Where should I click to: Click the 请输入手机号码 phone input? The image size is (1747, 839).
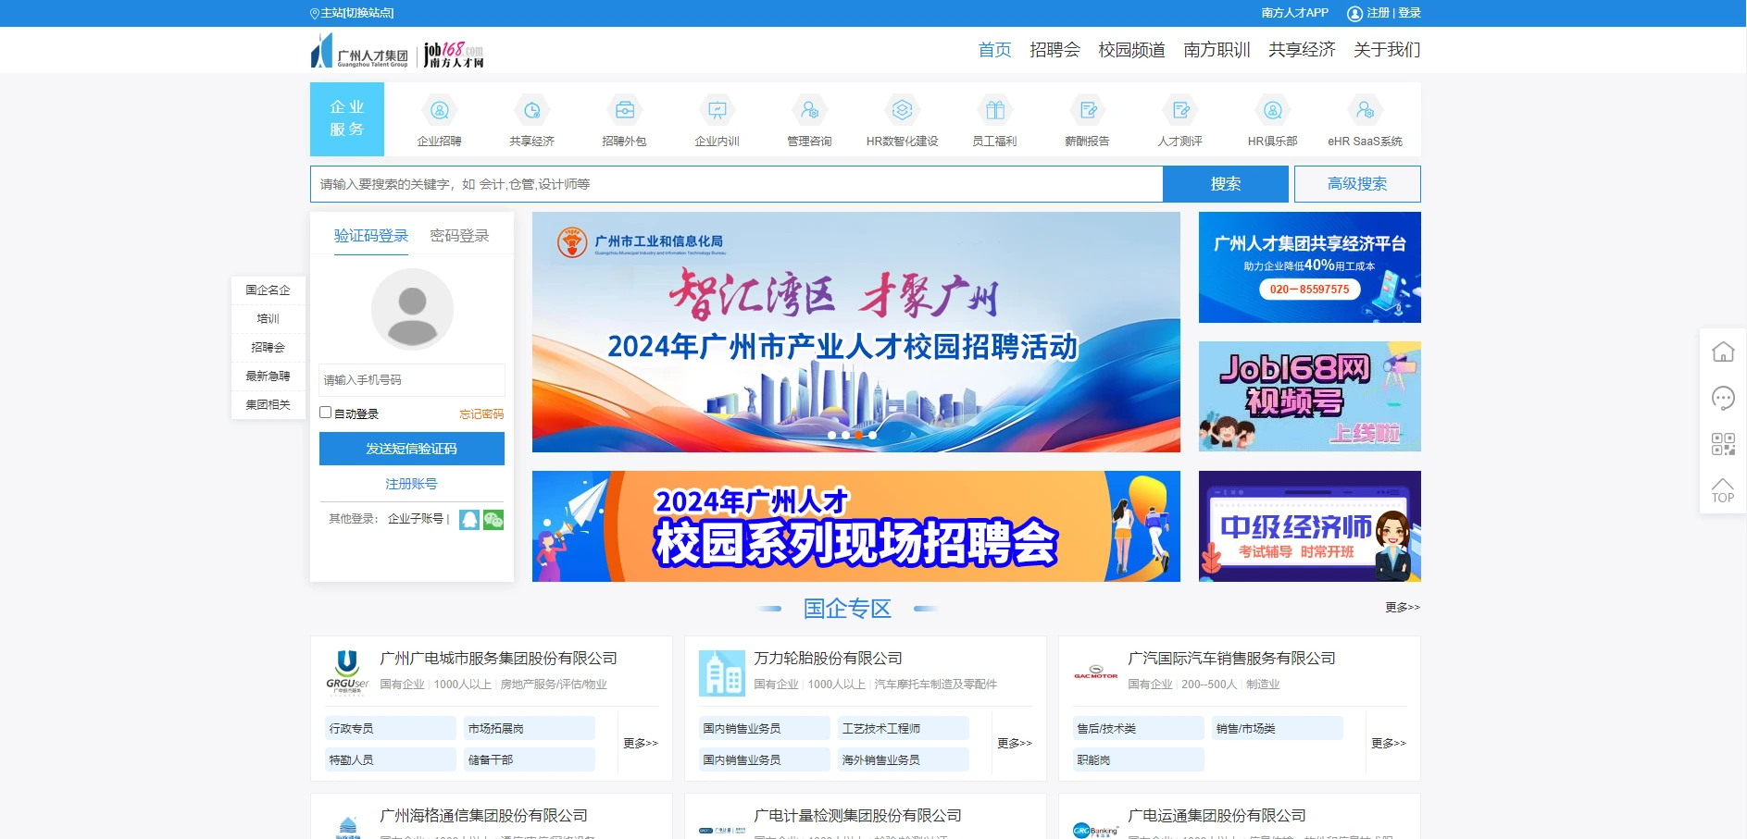coord(412,380)
